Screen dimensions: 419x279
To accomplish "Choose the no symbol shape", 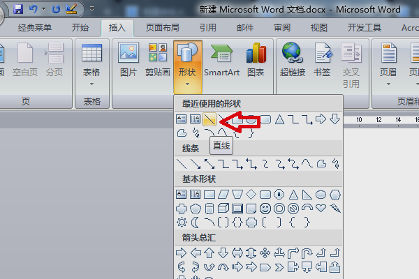I will click(293, 209).
